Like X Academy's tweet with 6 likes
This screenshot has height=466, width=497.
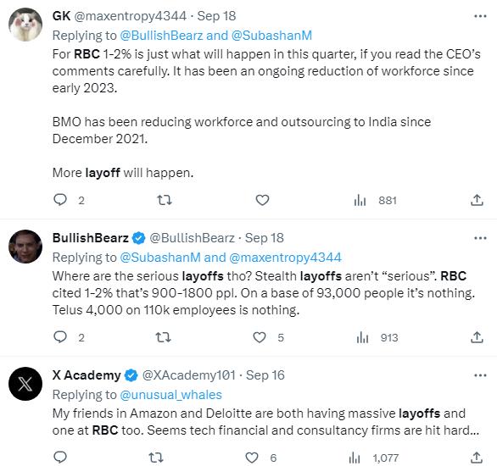point(252,458)
